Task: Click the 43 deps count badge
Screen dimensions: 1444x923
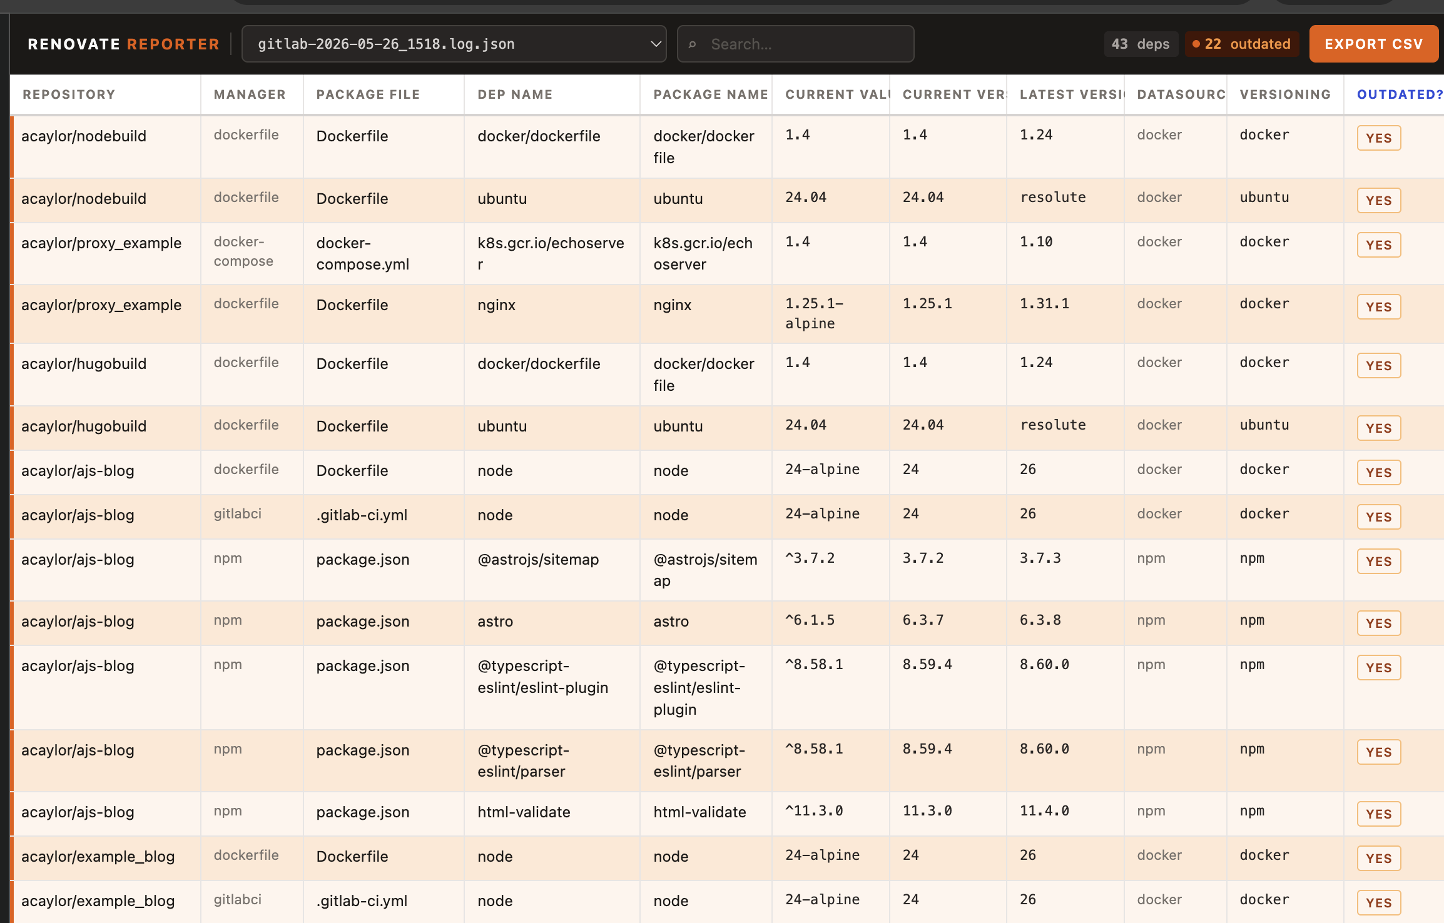Action: point(1141,44)
